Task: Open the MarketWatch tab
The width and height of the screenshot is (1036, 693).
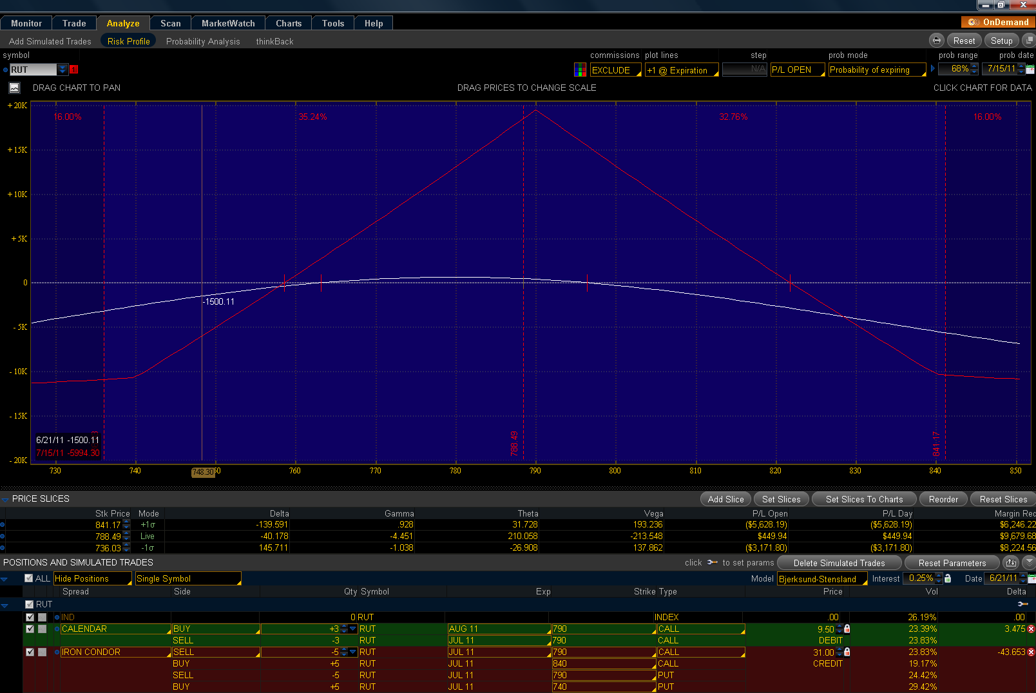Action: 228,23
